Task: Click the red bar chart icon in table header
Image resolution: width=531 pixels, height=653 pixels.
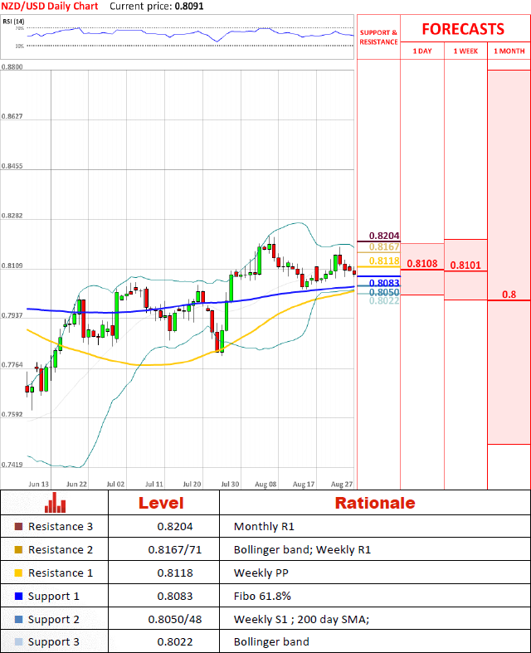Action: click(x=56, y=503)
